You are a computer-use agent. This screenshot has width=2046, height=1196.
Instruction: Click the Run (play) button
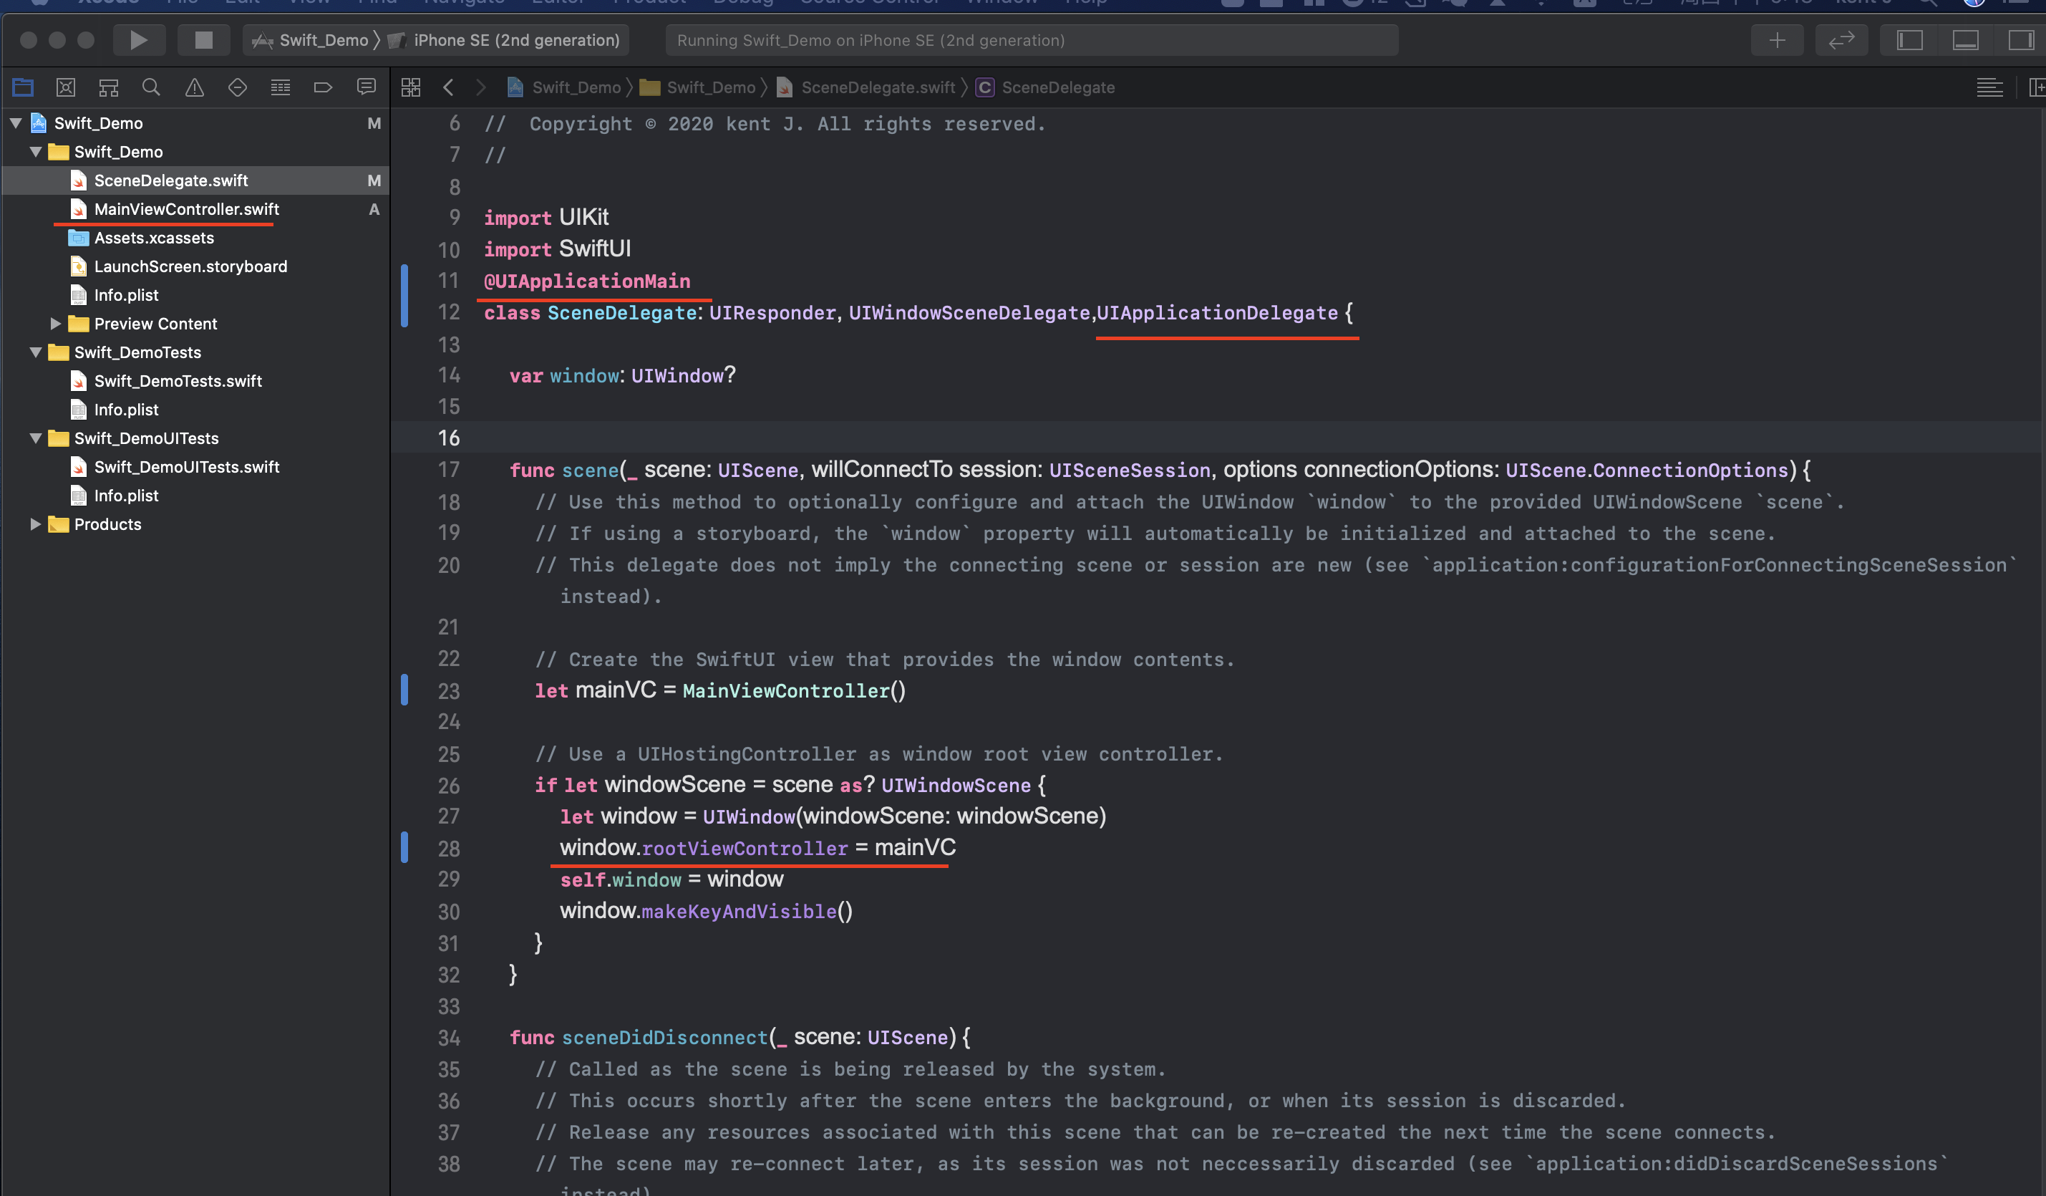(x=139, y=40)
